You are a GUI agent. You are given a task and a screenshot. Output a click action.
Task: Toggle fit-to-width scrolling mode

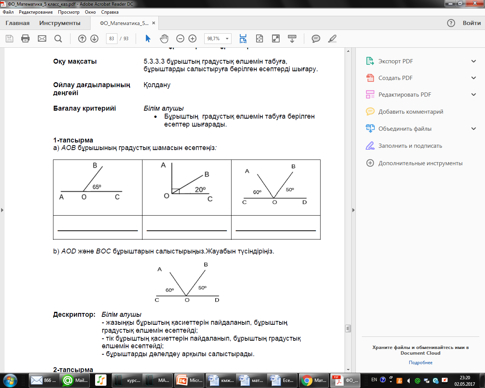[x=243, y=39]
